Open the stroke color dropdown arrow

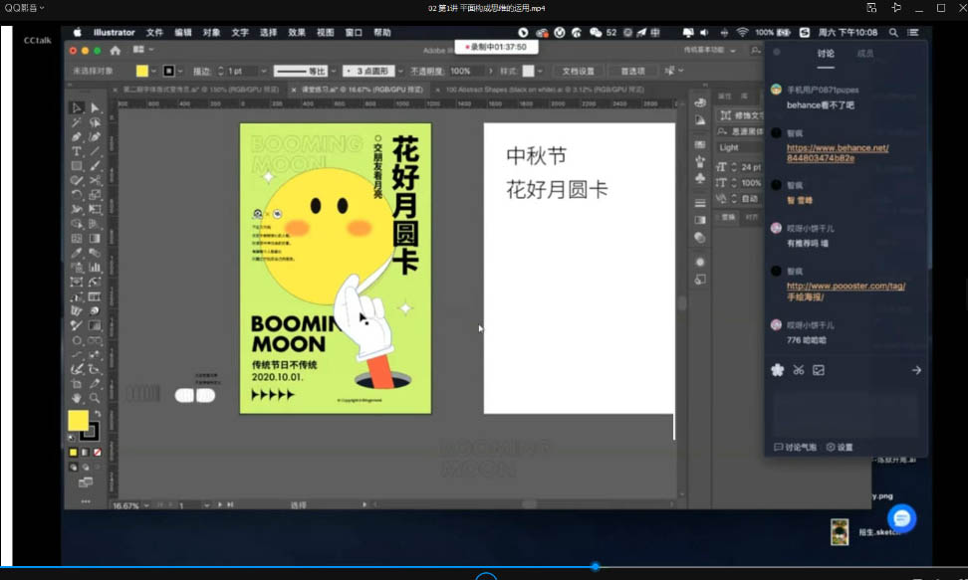[x=180, y=71]
